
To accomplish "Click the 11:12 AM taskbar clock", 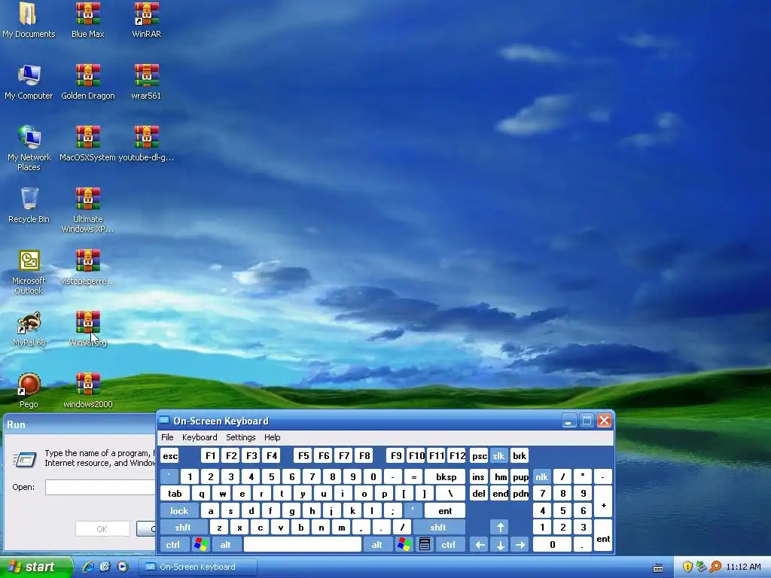I will pos(743,567).
